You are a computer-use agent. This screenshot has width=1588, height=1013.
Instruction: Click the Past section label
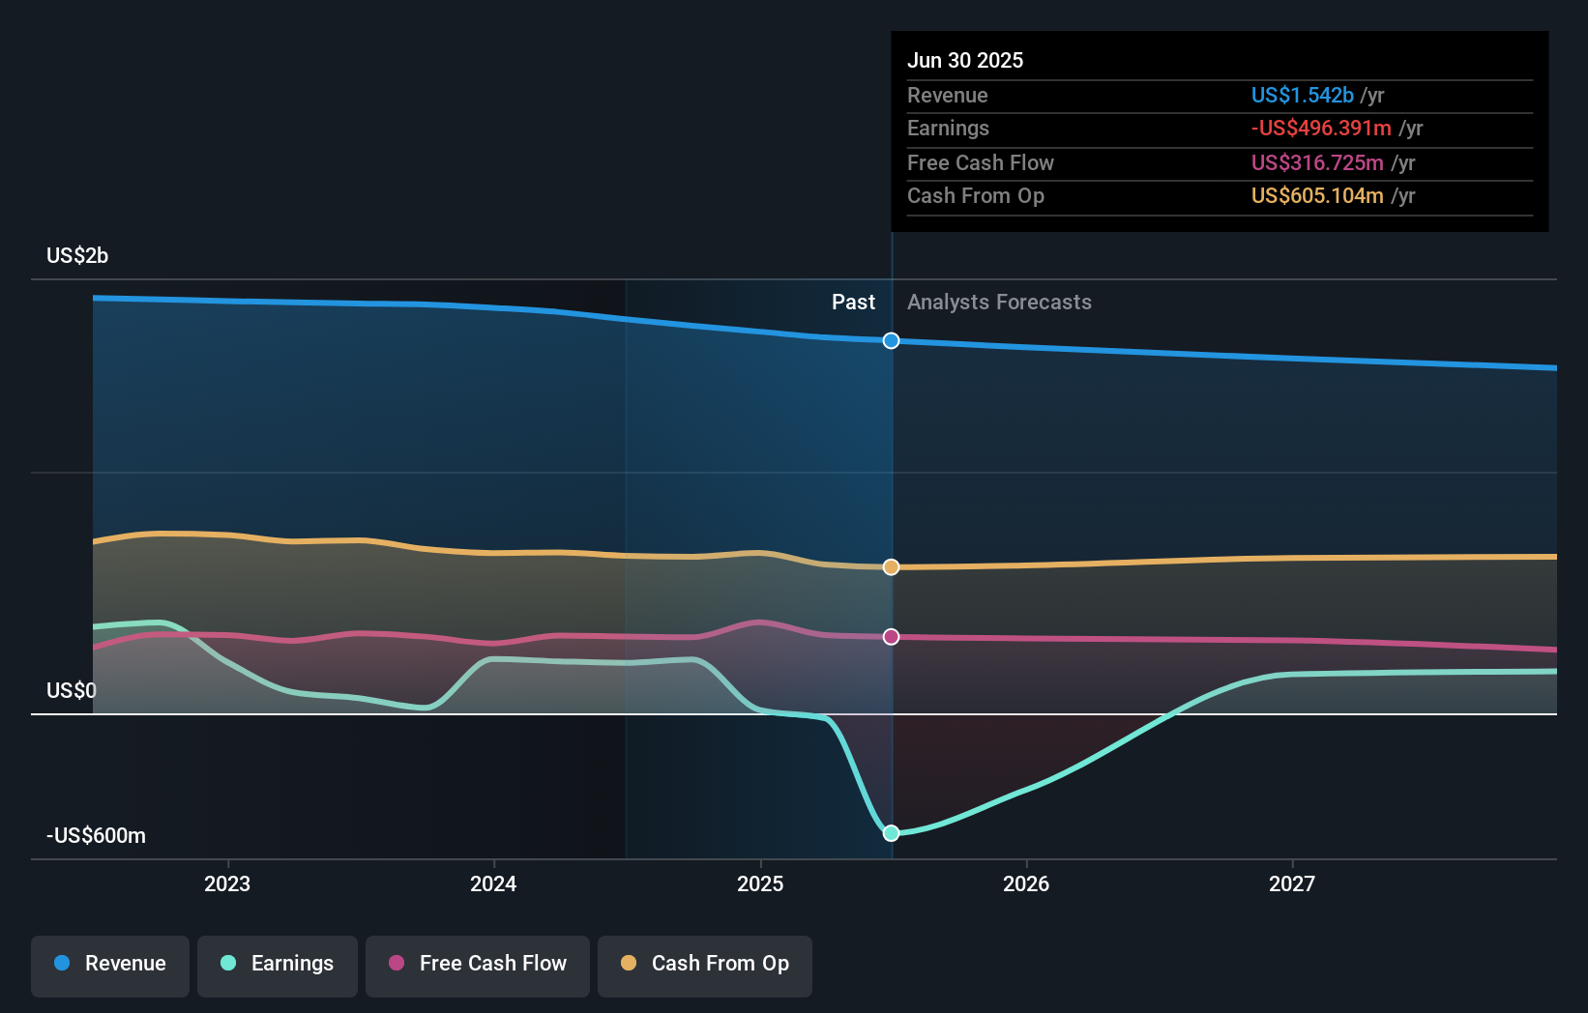pyautogui.click(x=854, y=303)
